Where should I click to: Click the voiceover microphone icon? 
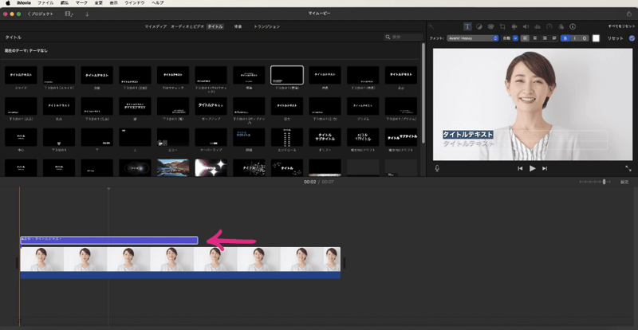(x=437, y=168)
